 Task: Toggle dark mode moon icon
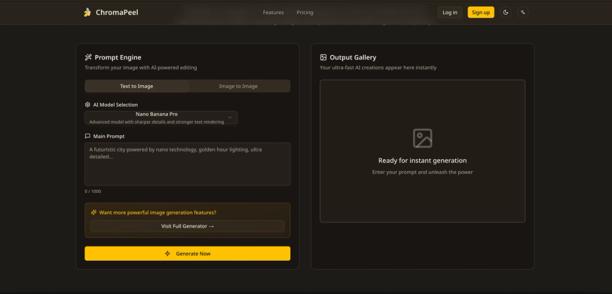pos(506,12)
